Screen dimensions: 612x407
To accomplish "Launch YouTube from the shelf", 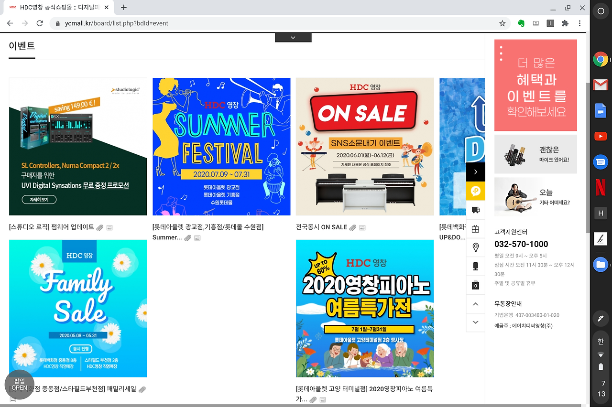I will click(x=601, y=137).
